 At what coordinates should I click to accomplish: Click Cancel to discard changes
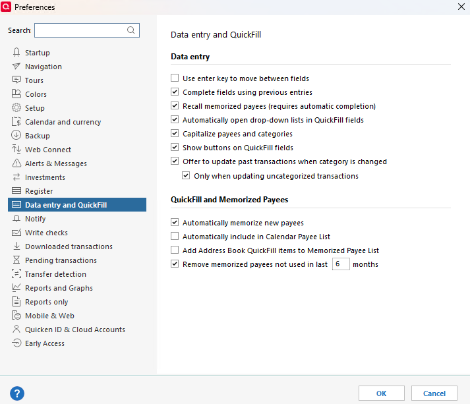coord(434,393)
